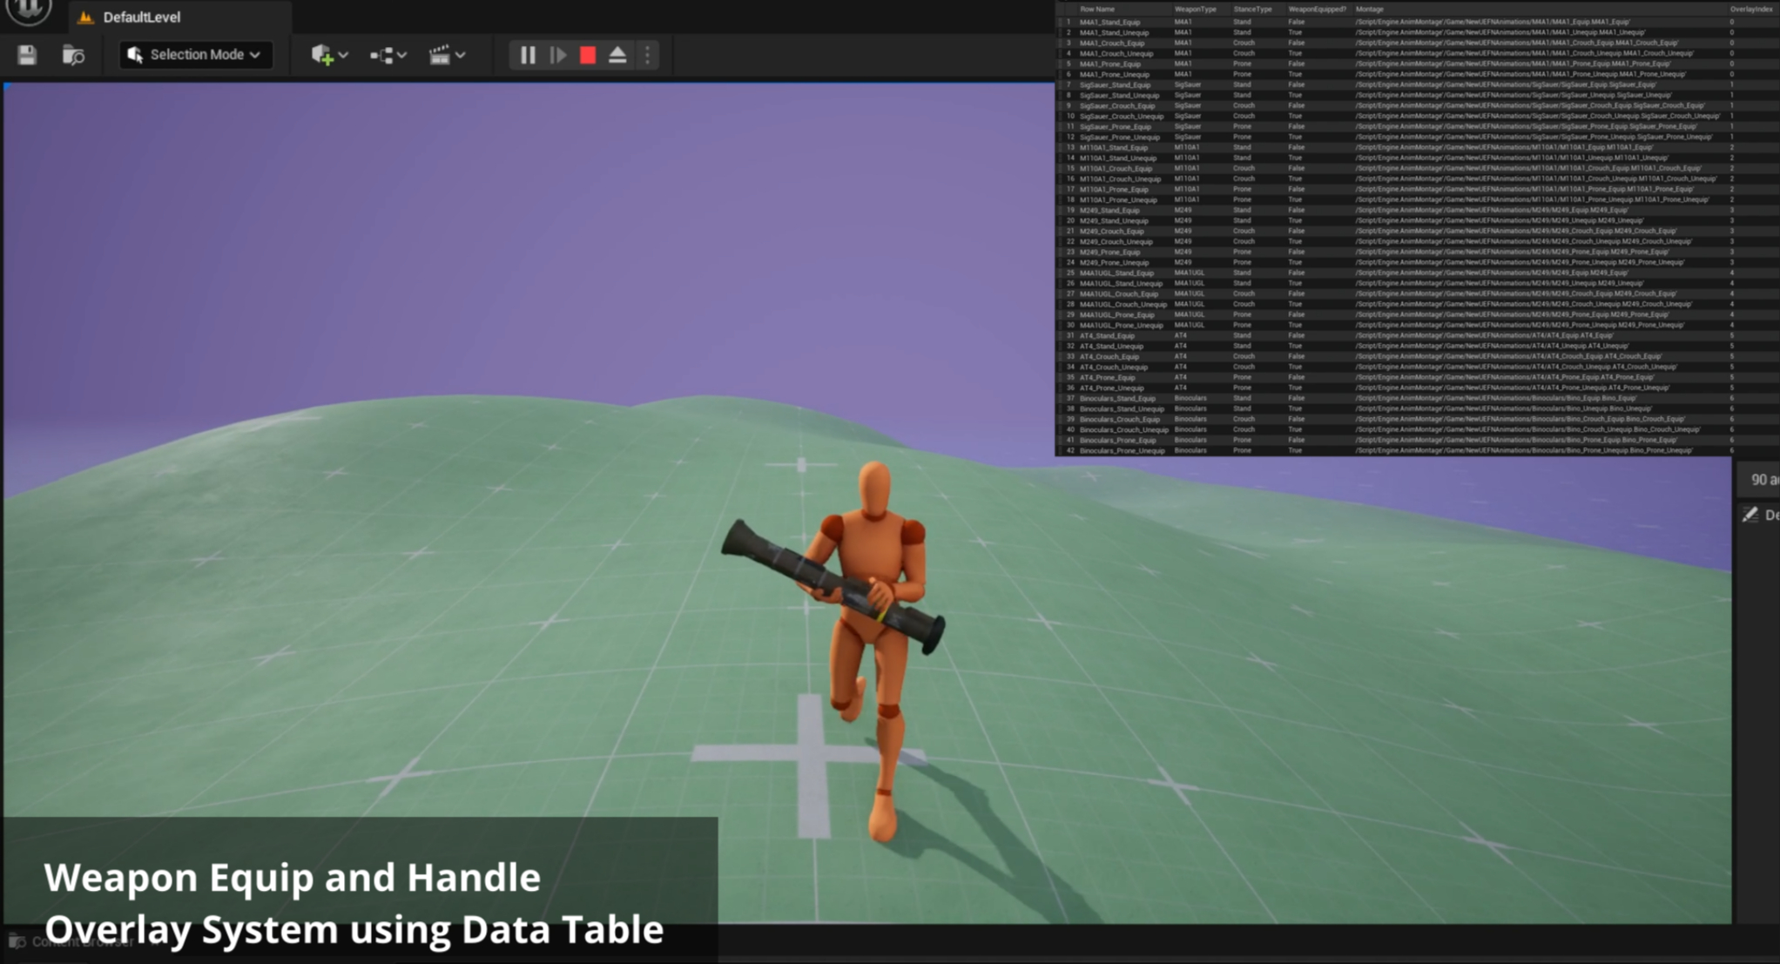Sort by the Montage column header
This screenshot has height=964, width=1780.
click(1370, 9)
